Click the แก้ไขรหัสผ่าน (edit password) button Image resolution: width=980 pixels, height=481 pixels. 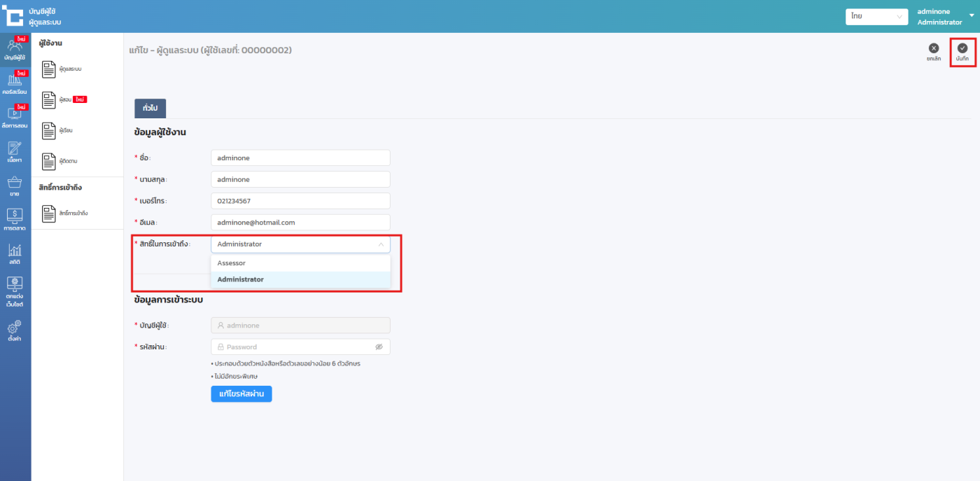[x=241, y=394]
